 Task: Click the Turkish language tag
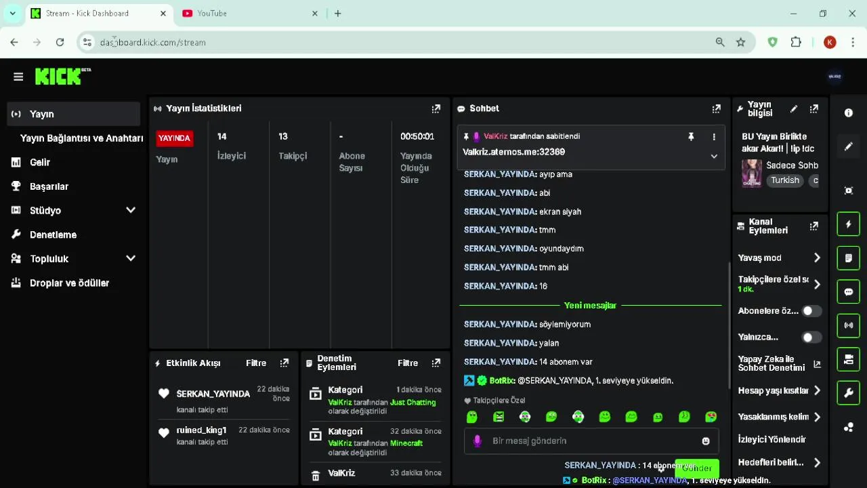click(785, 181)
